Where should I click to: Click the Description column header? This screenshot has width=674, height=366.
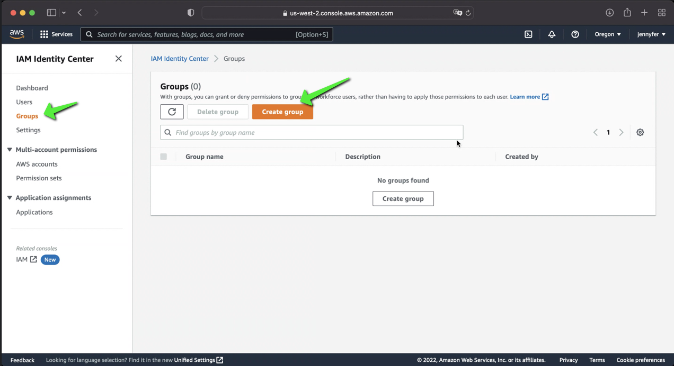(363, 157)
